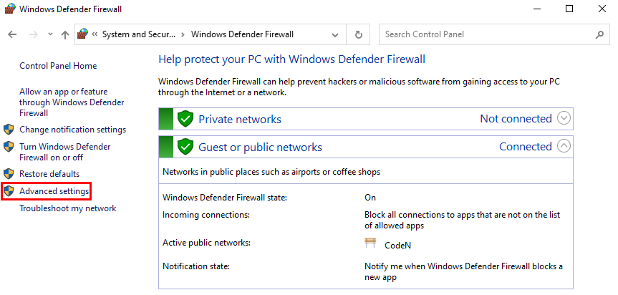
Task: Open Control Panel Home link
Action: point(58,66)
